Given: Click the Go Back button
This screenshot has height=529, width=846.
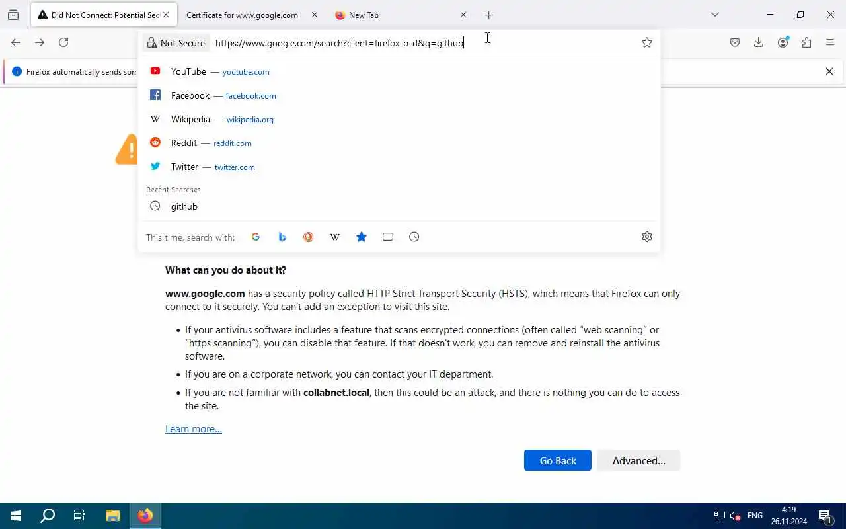Looking at the screenshot, I should pos(558,460).
